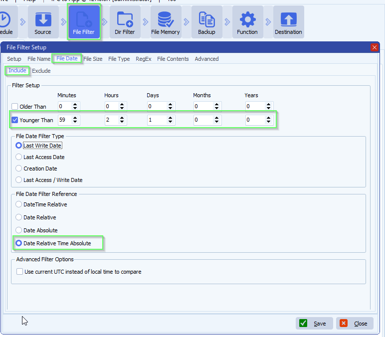Decrease Younger Than Days value
This screenshot has height=337, width=385.
click(171, 122)
